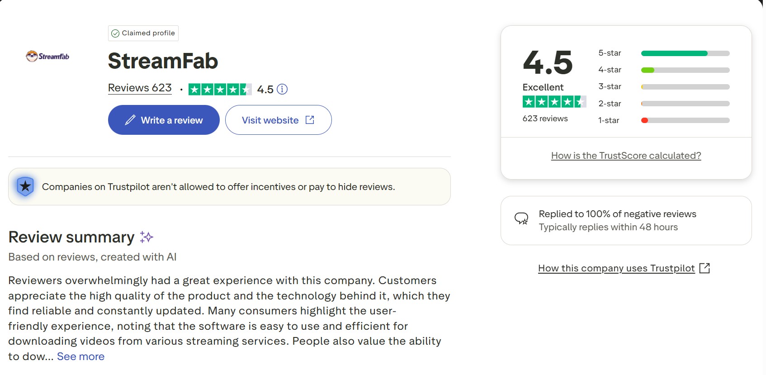
Task: Open the Reviews 623 link
Action: click(x=139, y=87)
